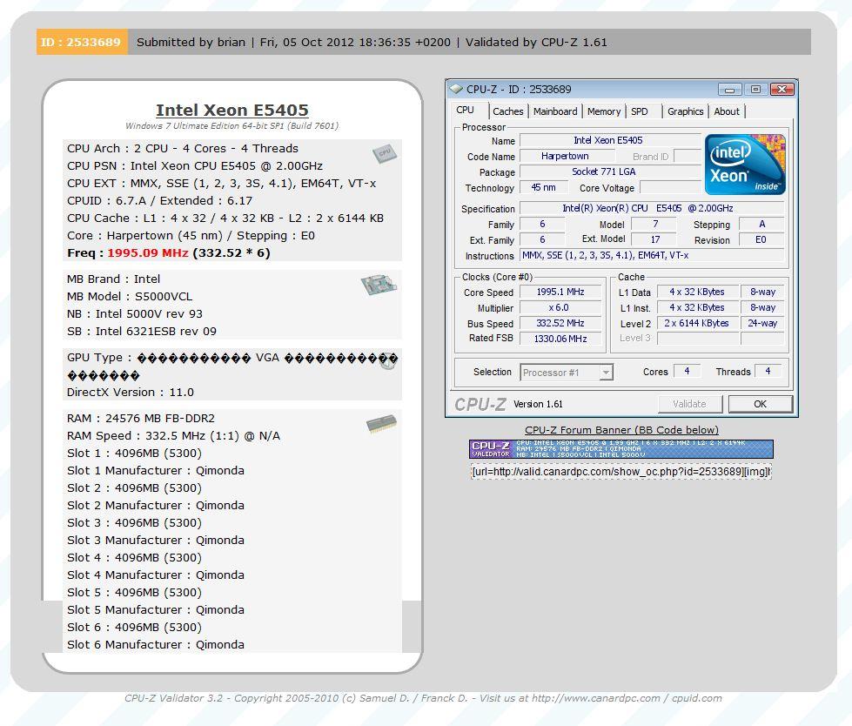Click the CPU Cache : L1 line
The height and width of the screenshot is (726, 852).
pyautogui.click(x=225, y=218)
